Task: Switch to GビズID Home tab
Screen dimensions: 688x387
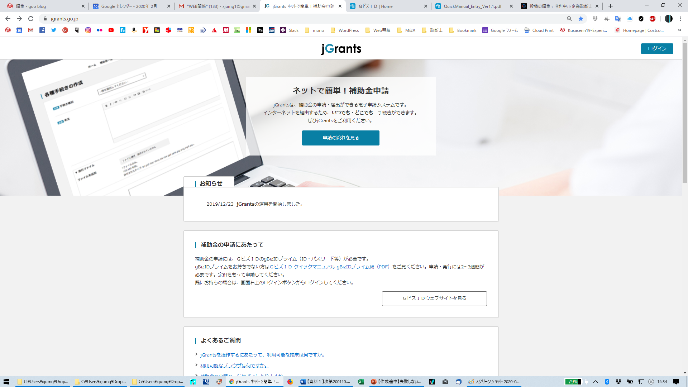Action: click(x=389, y=6)
